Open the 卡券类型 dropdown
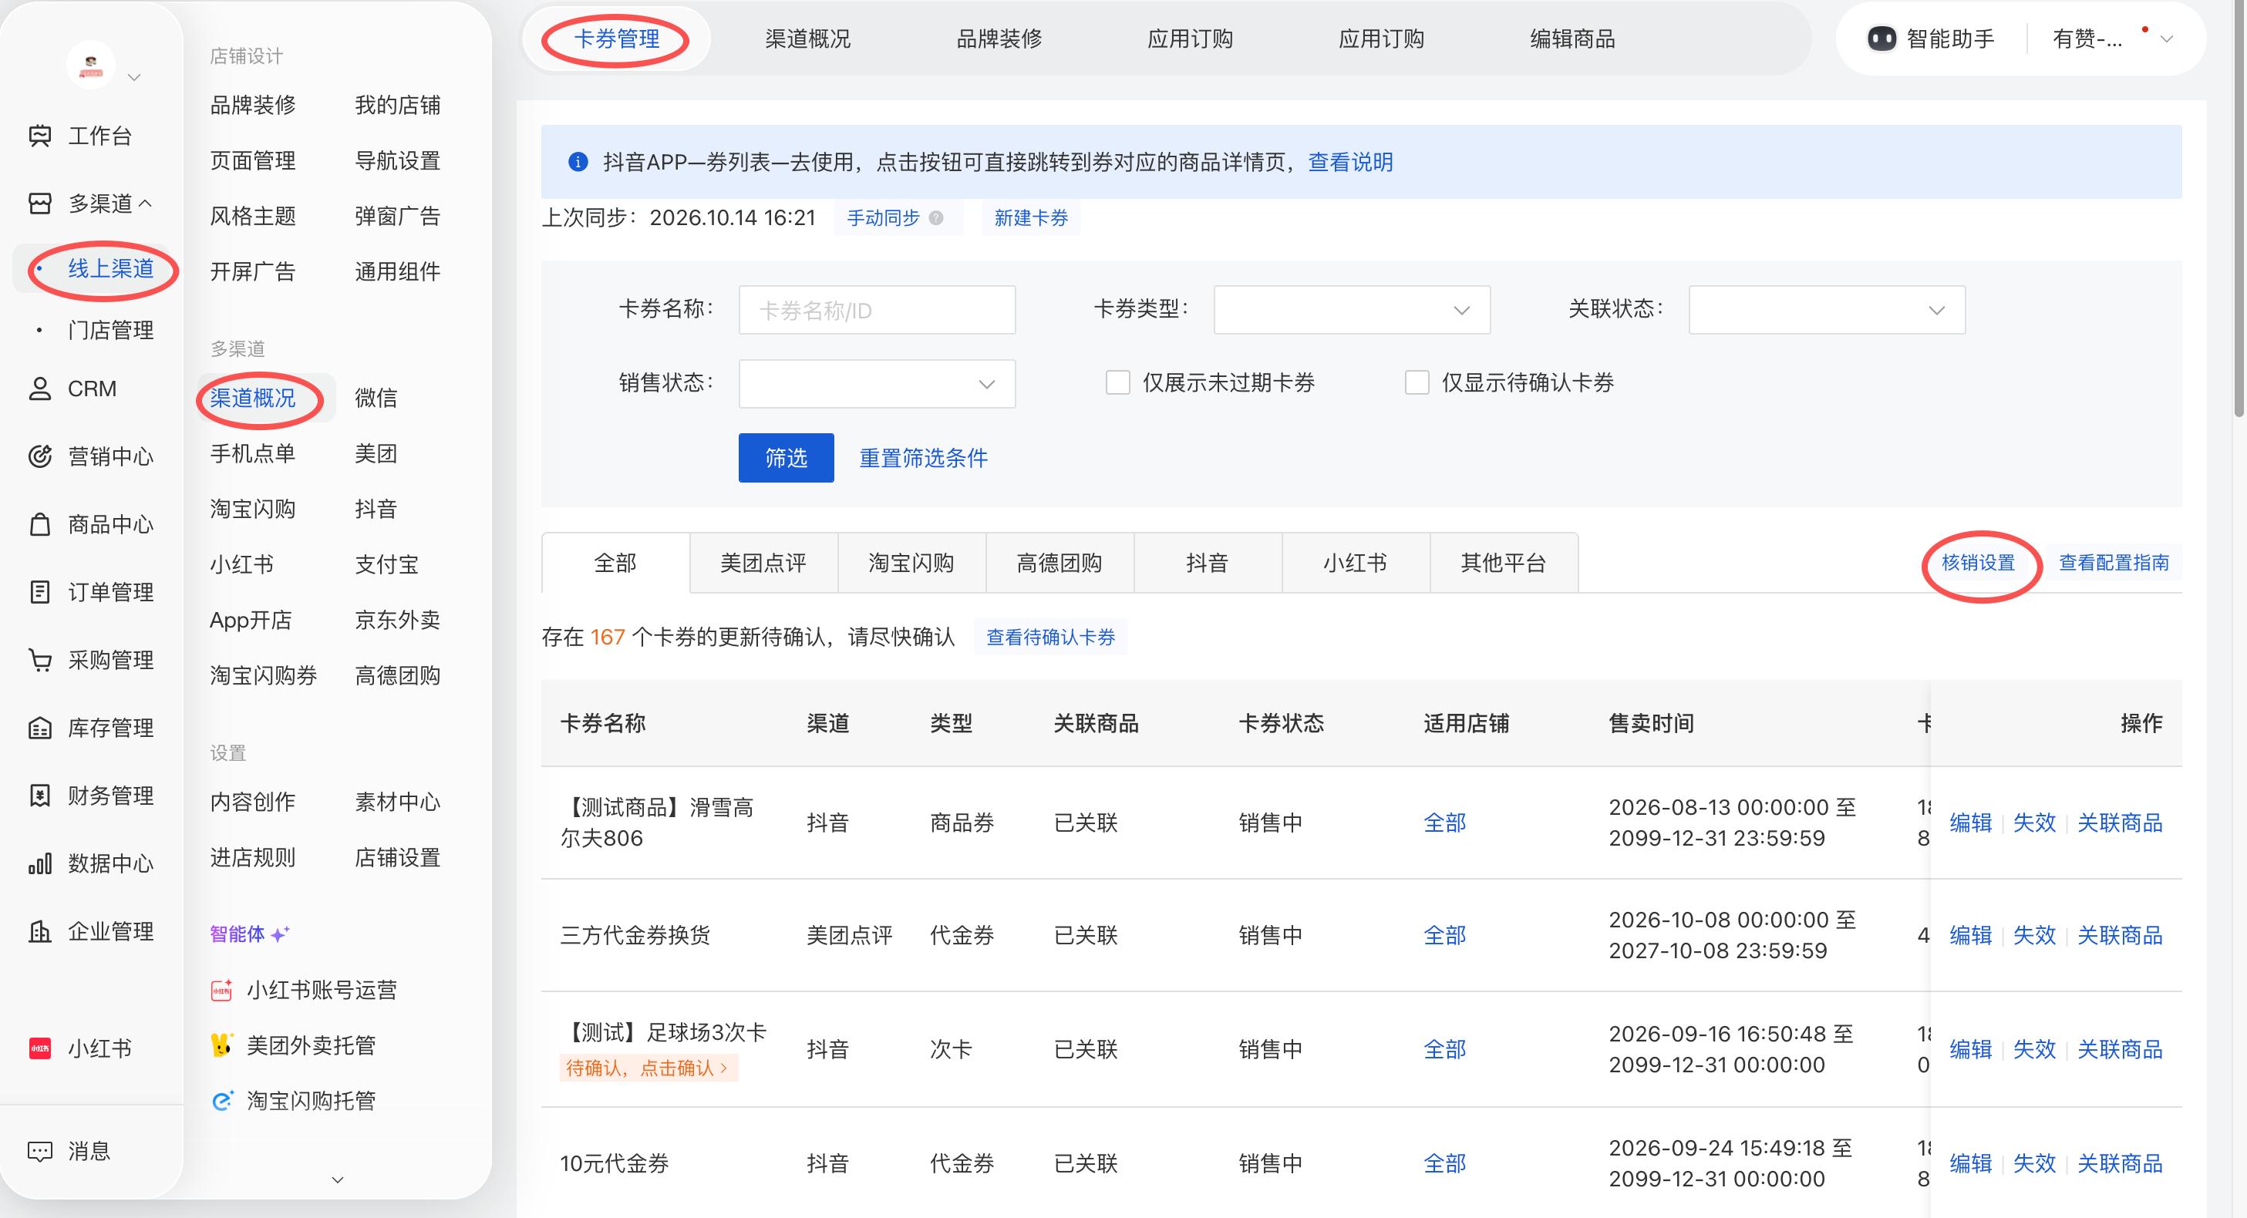The width and height of the screenshot is (2247, 1218). 1352,310
